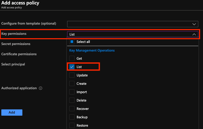Click the Certificate permissions label
Screen dimensions: 203x129
[19, 54]
